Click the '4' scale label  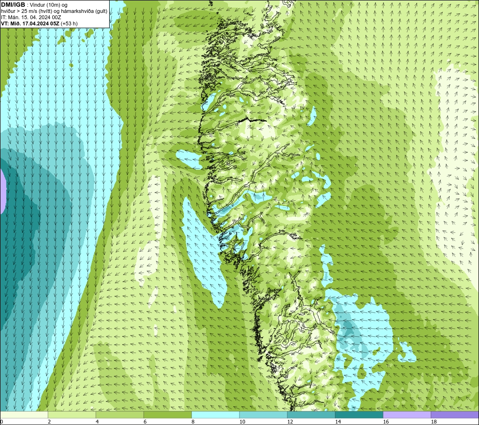pyautogui.click(x=97, y=422)
